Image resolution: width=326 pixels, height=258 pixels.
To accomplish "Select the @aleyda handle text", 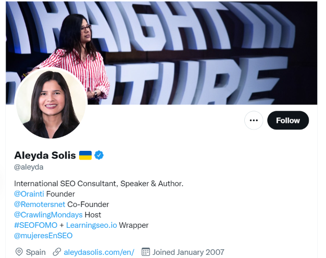I will point(29,167).
